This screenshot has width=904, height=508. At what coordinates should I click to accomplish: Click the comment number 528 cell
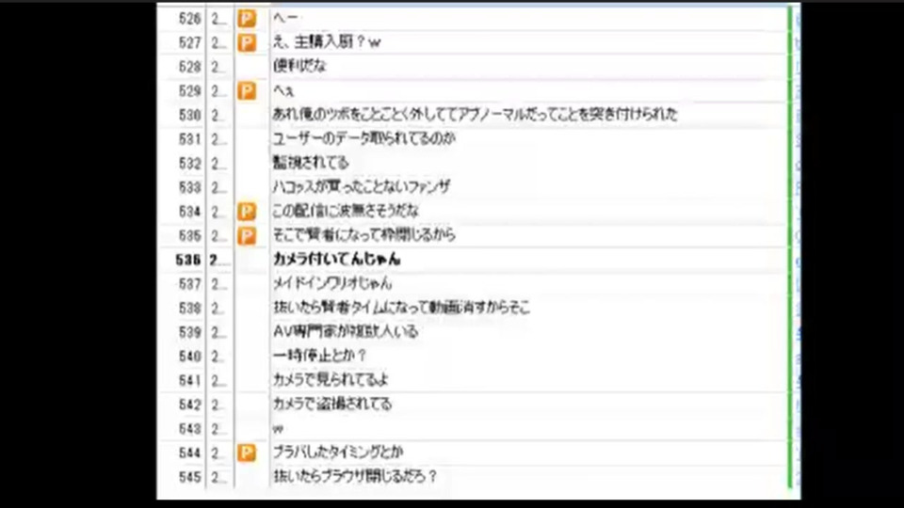pos(189,67)
